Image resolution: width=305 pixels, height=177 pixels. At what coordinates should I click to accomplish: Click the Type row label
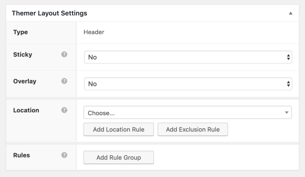coord(21,32)
